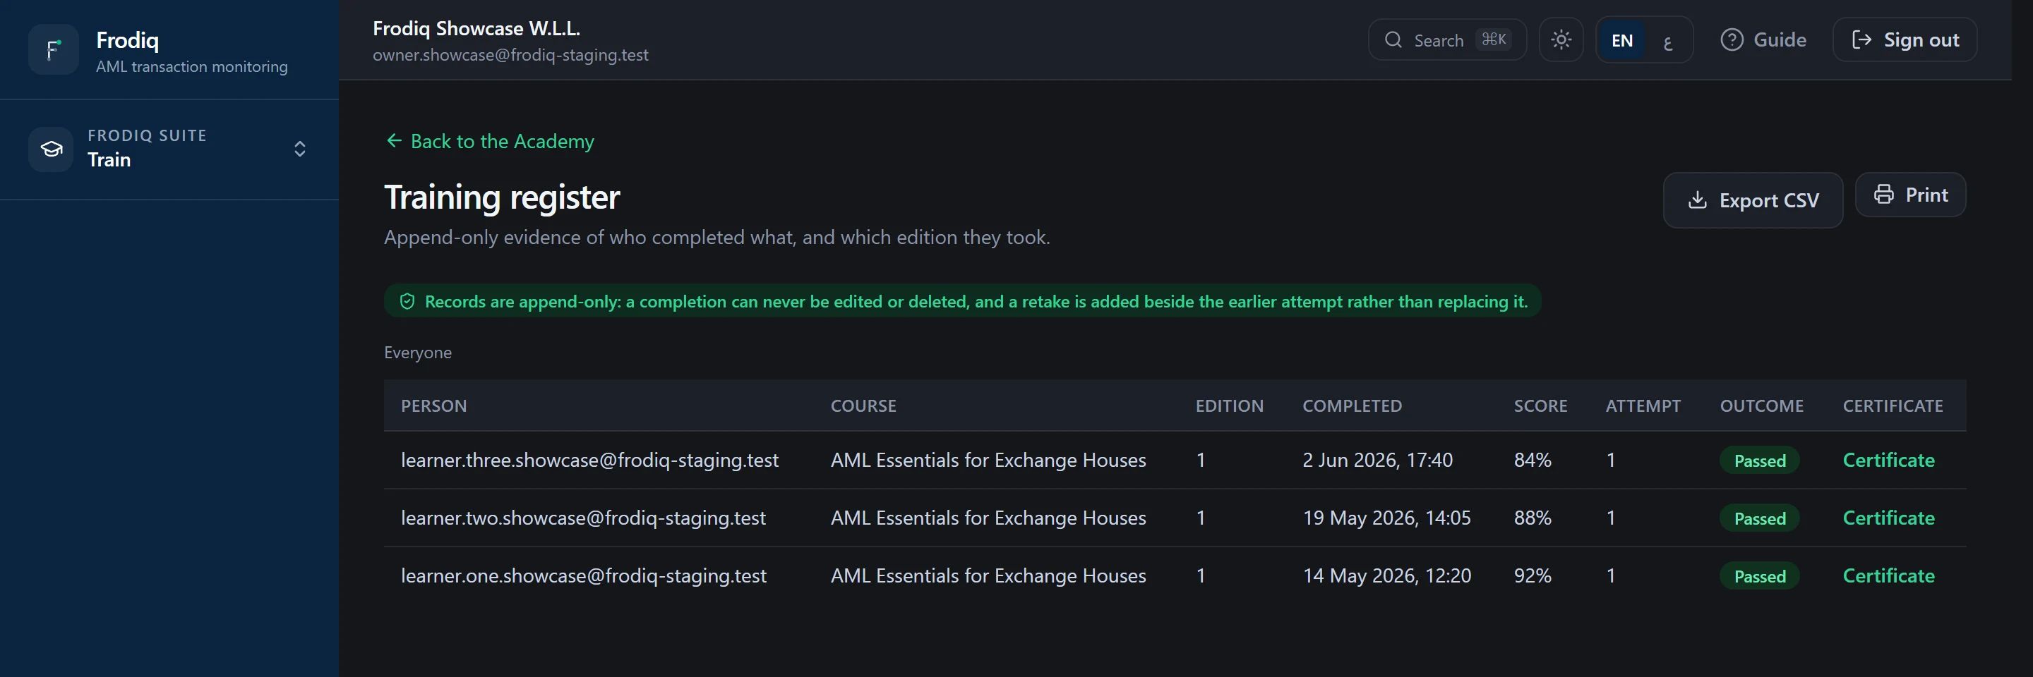Expand the Frodiq Suite switcher chevrons
Image resolution: width=2033 pixels, height=677 pixels.
[x=300, y=149]
